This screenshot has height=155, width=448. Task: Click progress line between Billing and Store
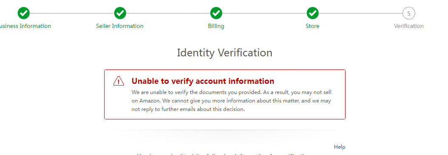click(x=264, y=13)
